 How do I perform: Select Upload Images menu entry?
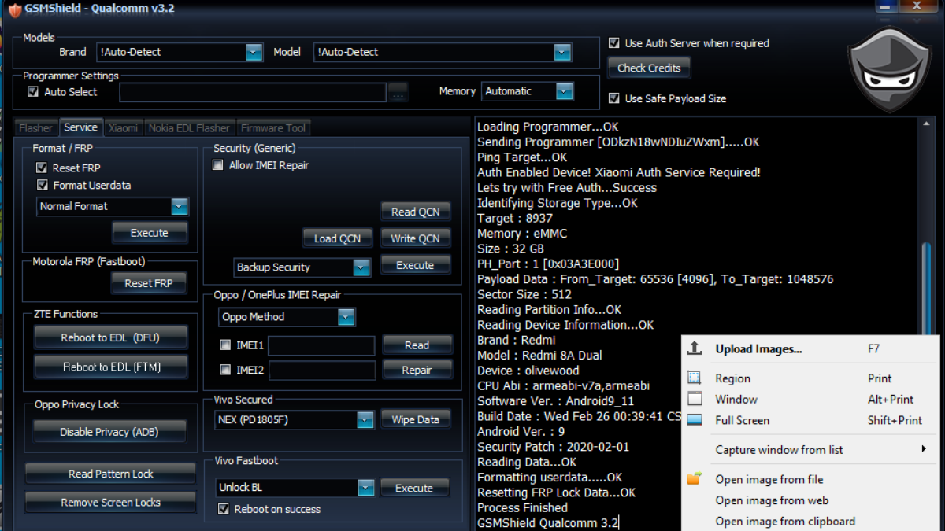pyautogui.click(x=811, y=349)
